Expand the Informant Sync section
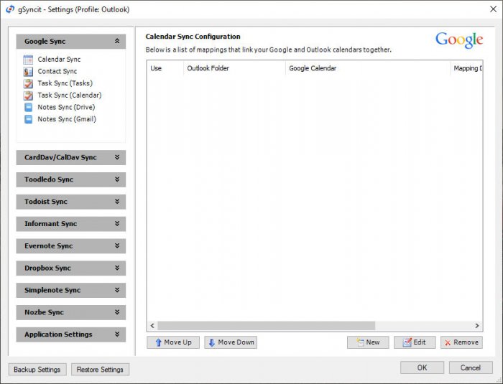The image size is (503, 384). point(71,224)
